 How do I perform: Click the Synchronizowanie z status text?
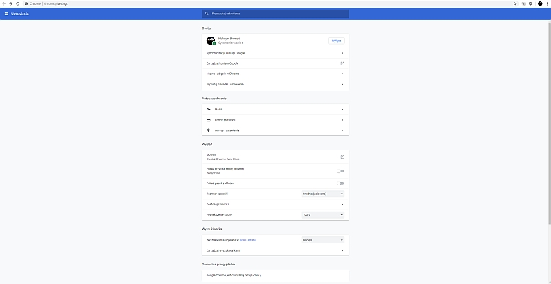(x=231, y=43)
